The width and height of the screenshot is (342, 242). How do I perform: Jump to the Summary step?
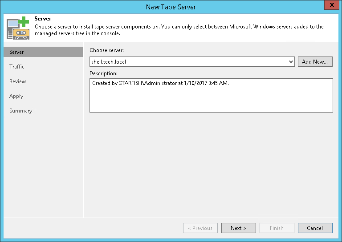coord(21,111)
